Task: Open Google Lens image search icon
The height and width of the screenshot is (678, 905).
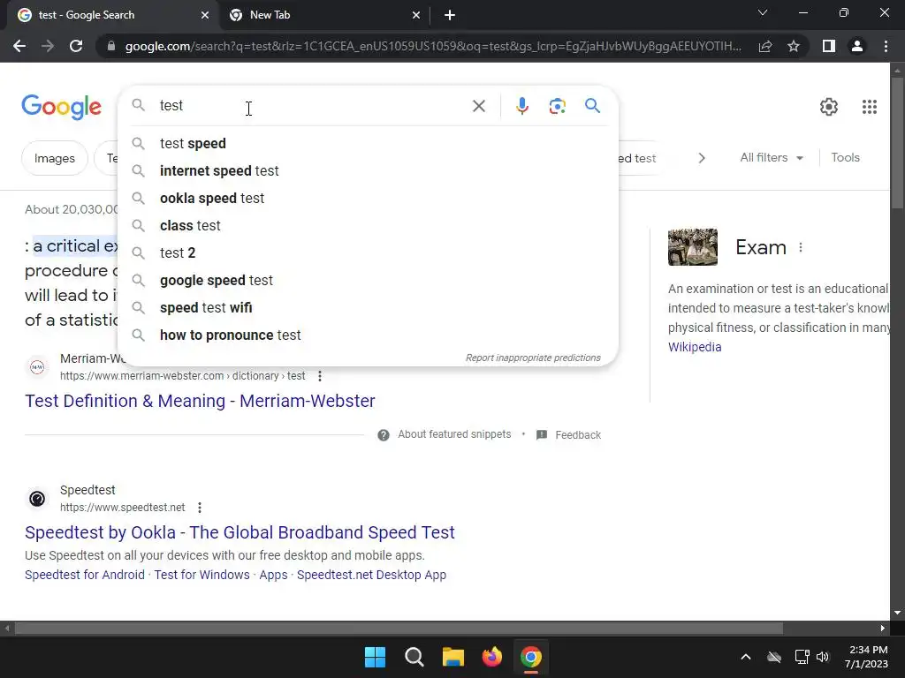Action: [x=557, y=106]
